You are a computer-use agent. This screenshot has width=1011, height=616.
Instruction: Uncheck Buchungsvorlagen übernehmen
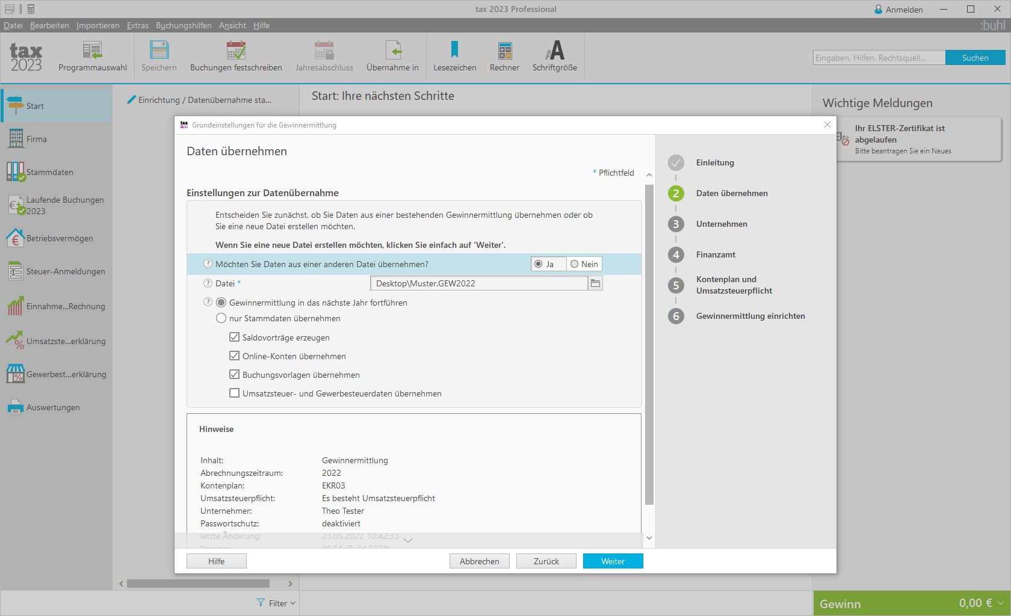(235, 374)
